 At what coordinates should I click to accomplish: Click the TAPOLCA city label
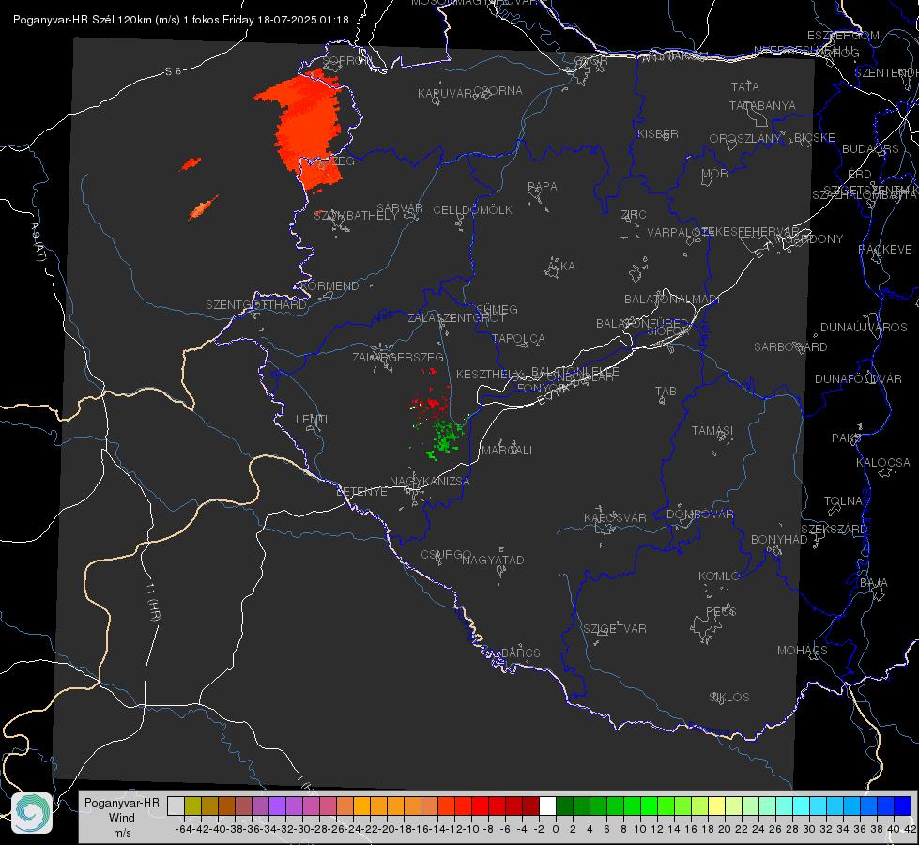point(518,338)
